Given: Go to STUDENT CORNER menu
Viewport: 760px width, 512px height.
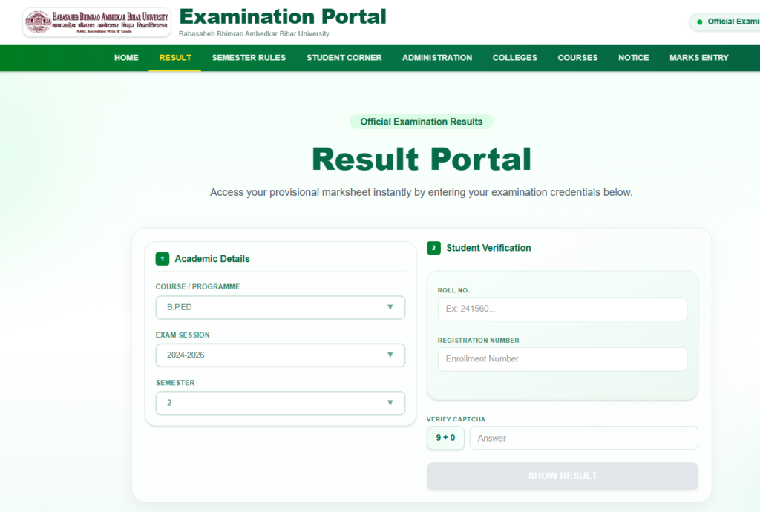Looking at the screenshot, I should 344,58.
